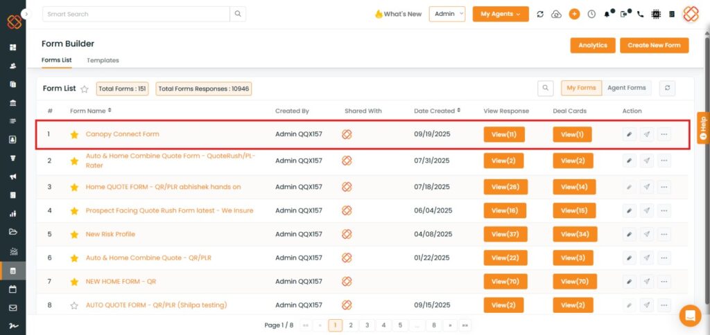The width and height of the screenshot is (710, 335).
Task: Click into the Smart Search field
Action: point(135,14)
